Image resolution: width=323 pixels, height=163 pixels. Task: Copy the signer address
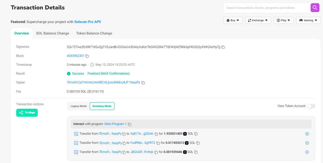[x=143, y=83]
